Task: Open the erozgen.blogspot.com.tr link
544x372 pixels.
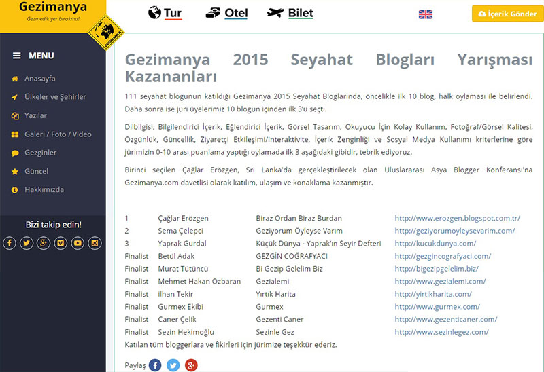Action: pos(457,219)
